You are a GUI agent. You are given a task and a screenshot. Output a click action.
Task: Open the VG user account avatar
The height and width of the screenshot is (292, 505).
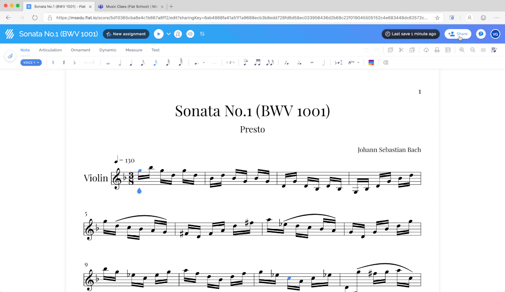tap(495, 34)
